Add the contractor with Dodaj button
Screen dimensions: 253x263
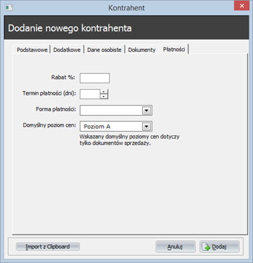pyautogui.click(x=219, y=247)
